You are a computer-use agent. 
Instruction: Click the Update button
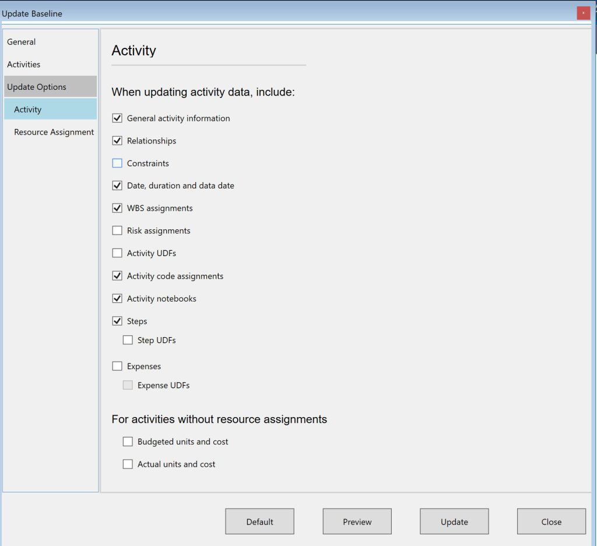click(454, 521)
